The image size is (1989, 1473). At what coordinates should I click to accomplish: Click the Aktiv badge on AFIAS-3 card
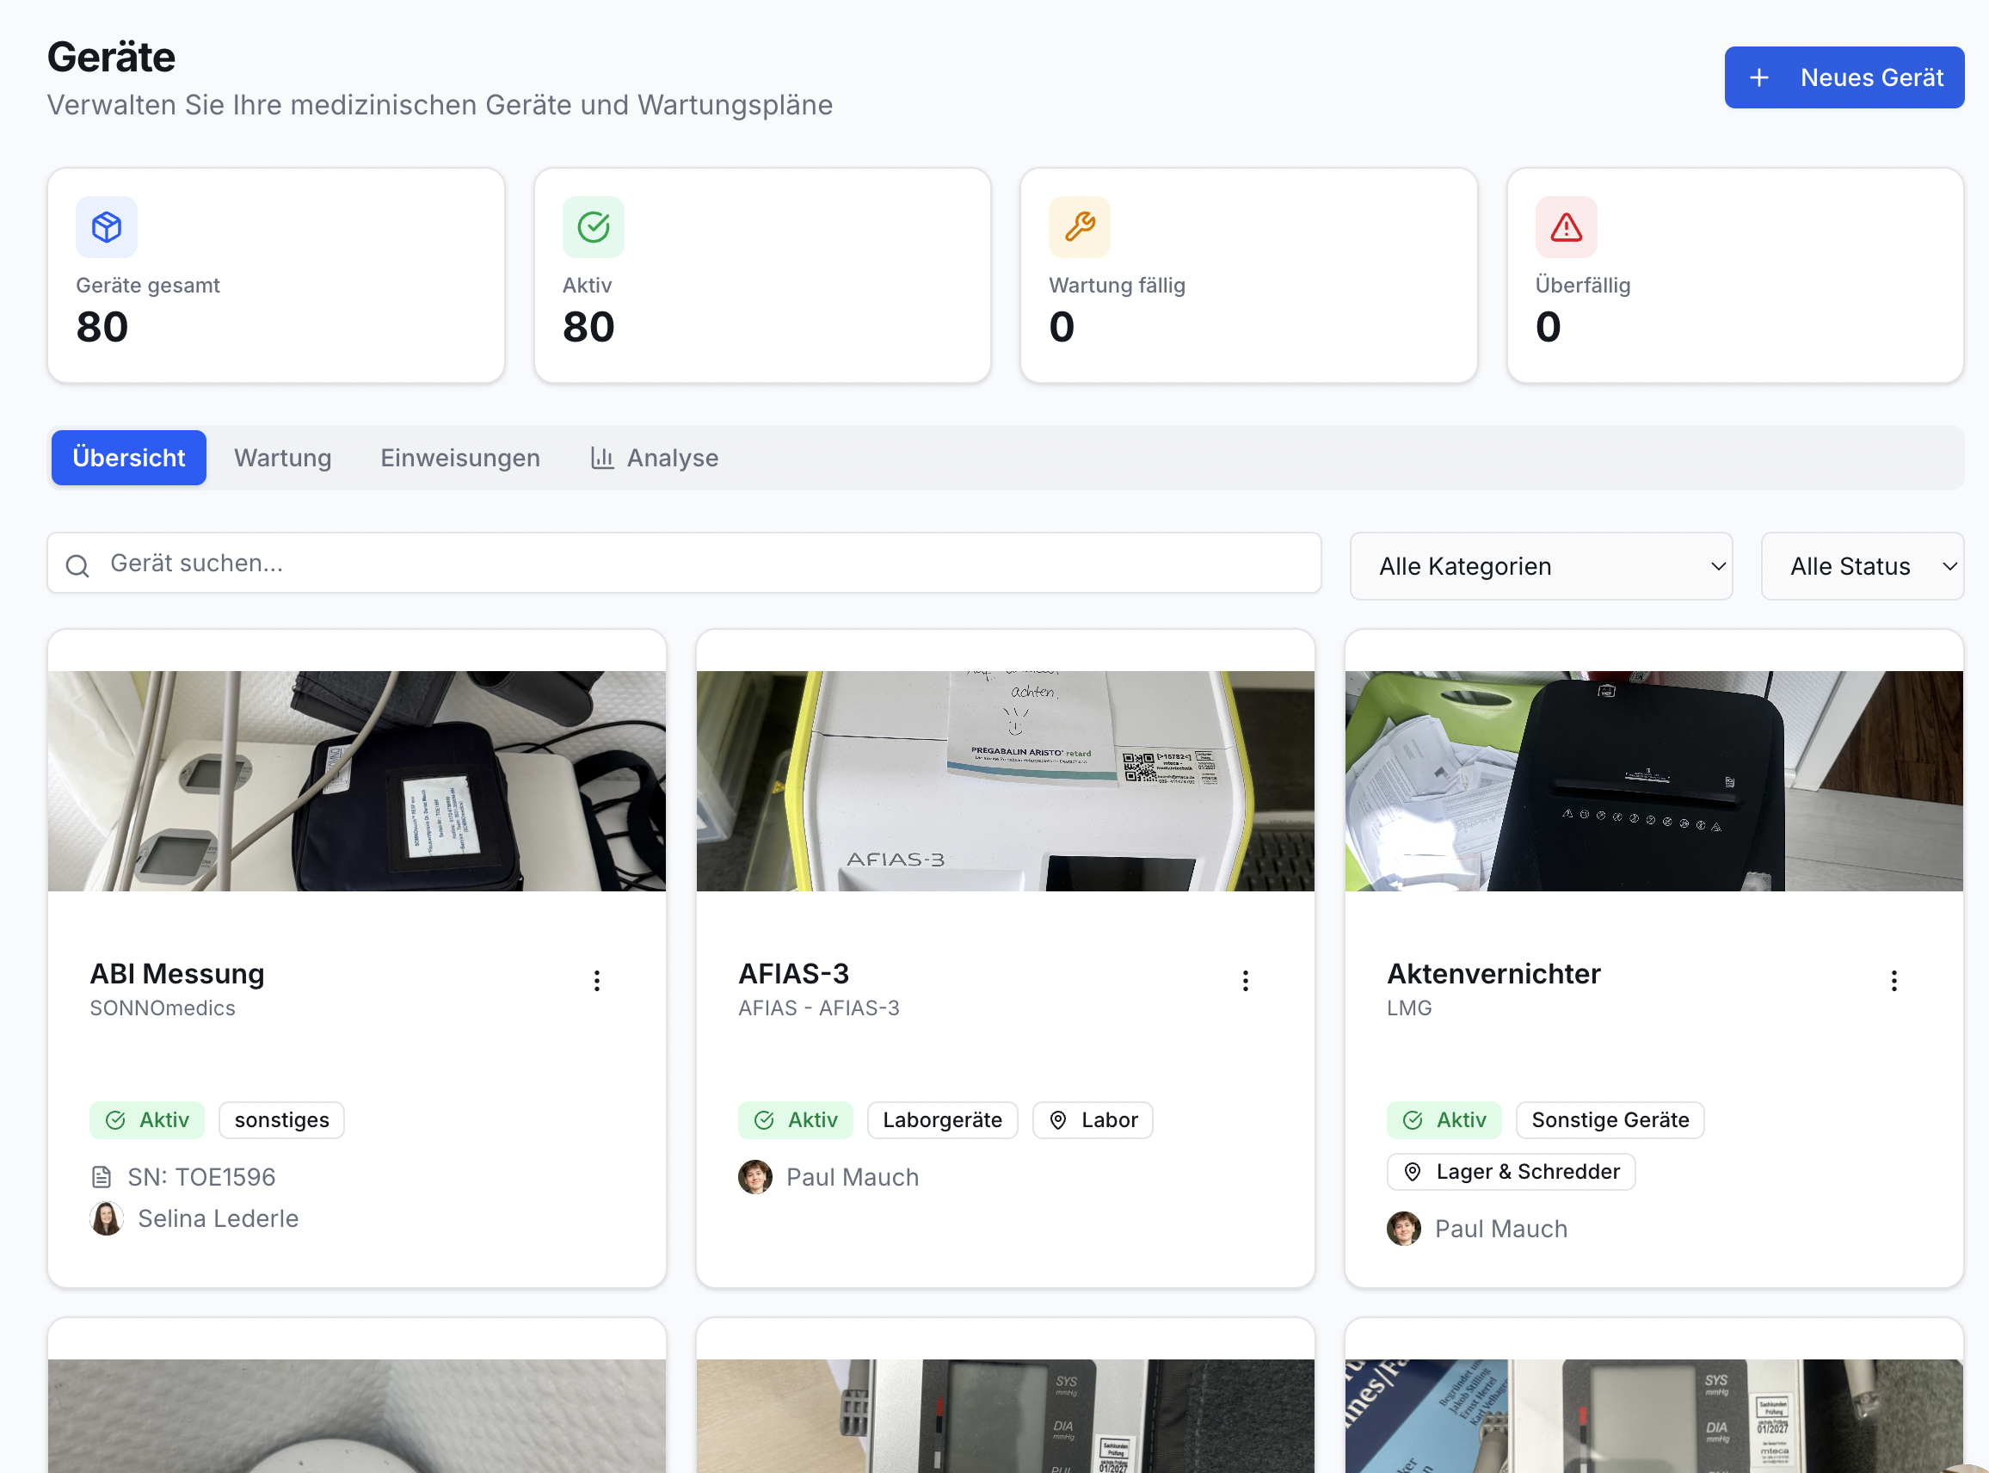pos(795,1120)
